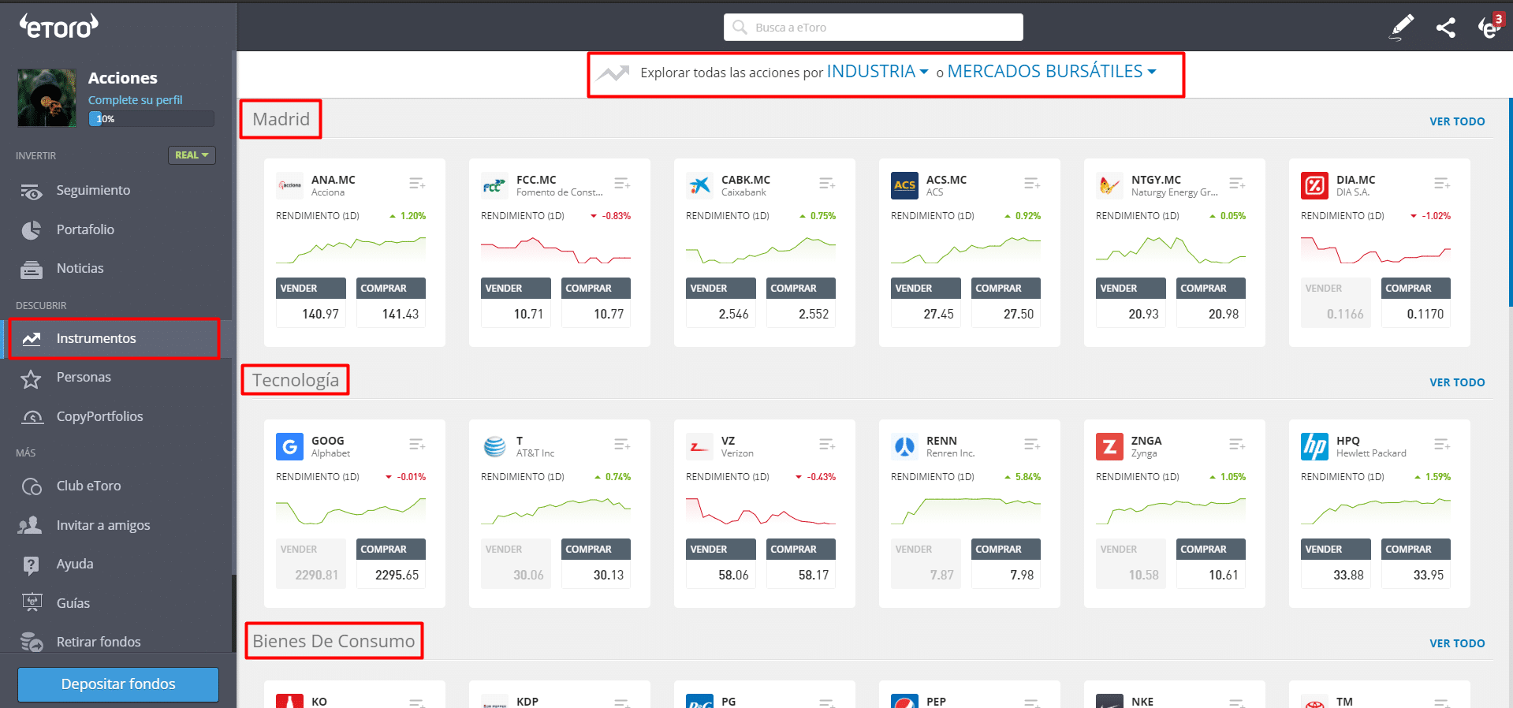
Task: Click VER TODO for Bienes De Consumo
Action: (x=1457, y=643)
